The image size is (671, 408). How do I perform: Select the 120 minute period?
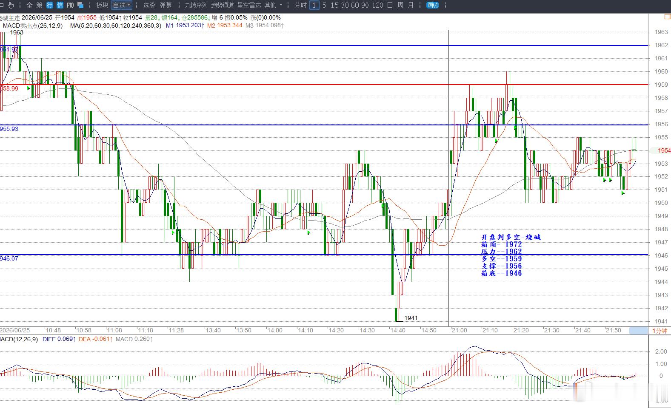point(377,5)
